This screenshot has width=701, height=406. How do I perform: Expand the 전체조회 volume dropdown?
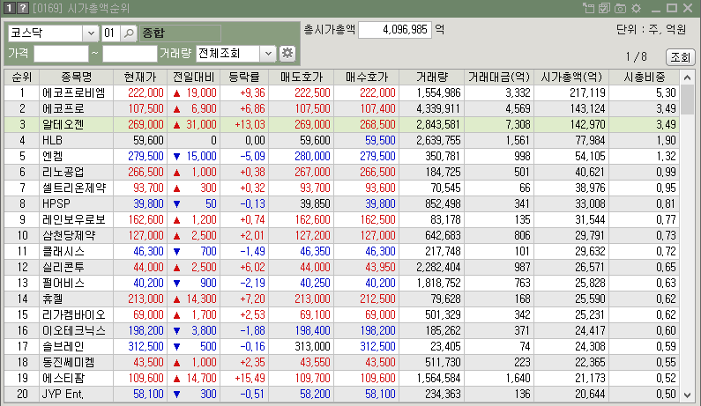[x=268, y=53]
